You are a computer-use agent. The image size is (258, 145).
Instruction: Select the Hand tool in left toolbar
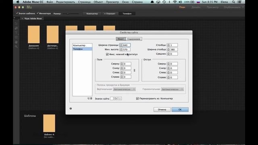(16, 42)
